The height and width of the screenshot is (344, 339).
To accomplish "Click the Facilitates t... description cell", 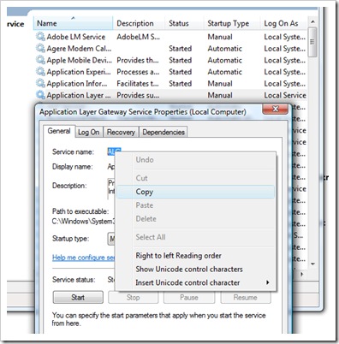I will point(138,83).
